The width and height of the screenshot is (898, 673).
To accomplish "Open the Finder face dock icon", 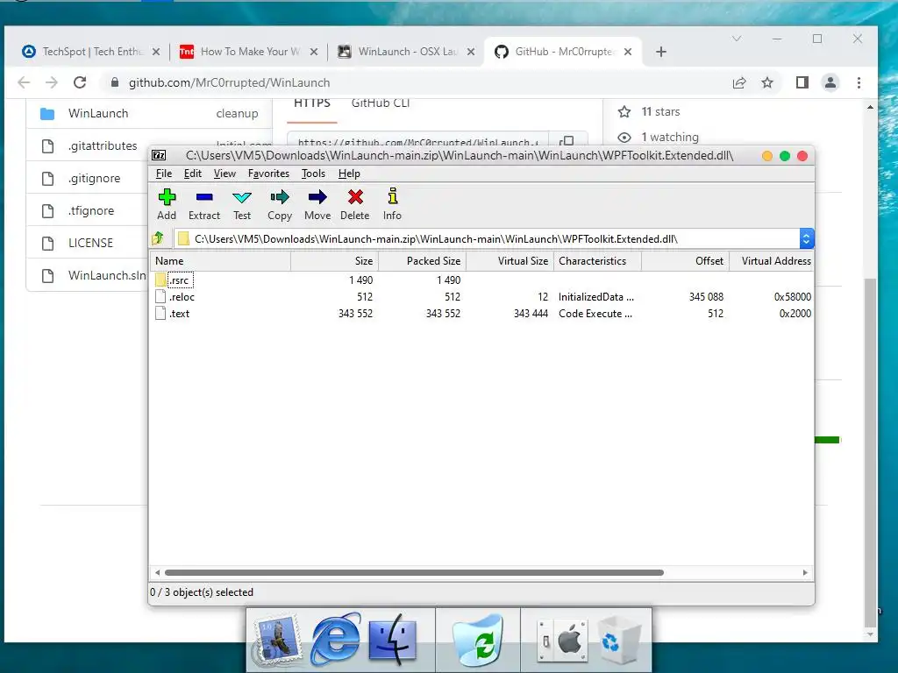I will pos(392,639).
